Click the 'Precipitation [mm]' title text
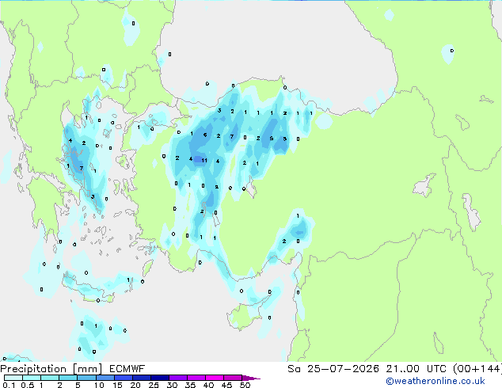 [51, 369]
